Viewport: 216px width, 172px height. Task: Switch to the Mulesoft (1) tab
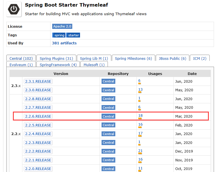[x=94, y=65]
